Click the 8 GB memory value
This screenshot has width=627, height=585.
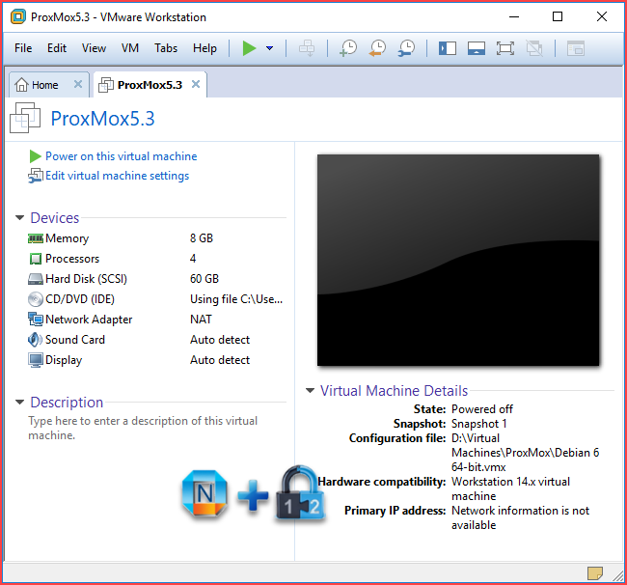click(x=202, y=238)
